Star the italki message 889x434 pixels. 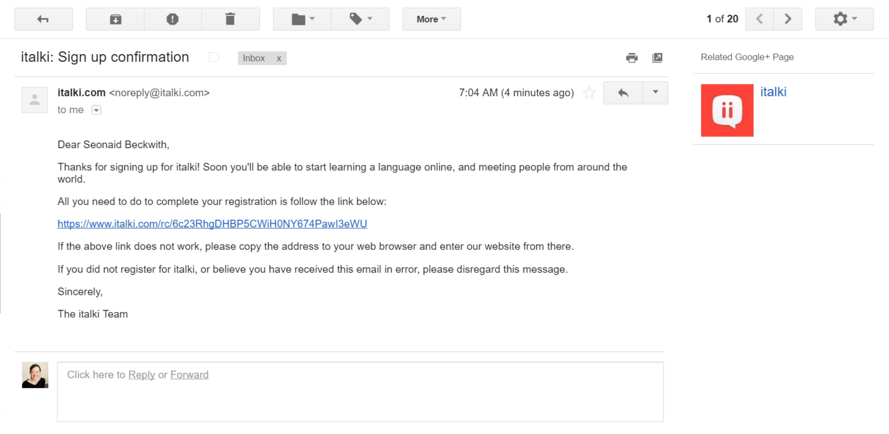[589, 93]
